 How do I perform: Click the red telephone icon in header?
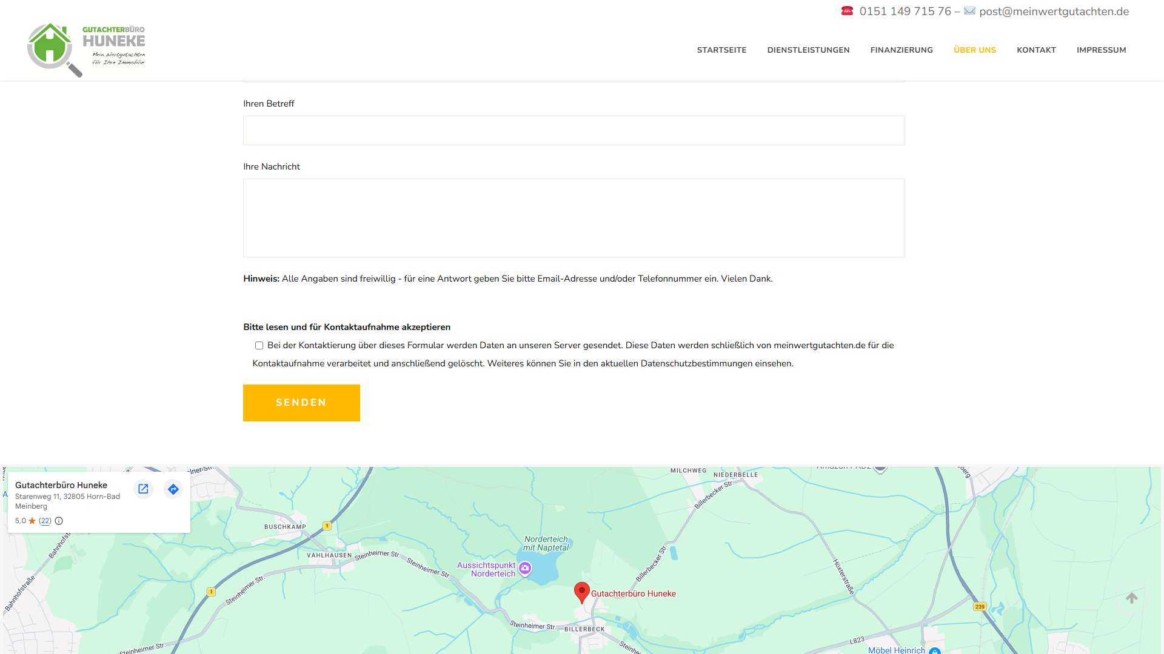(847, 11)
